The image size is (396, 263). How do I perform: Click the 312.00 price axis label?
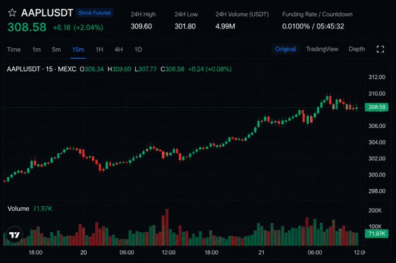[x=377, y=77]
